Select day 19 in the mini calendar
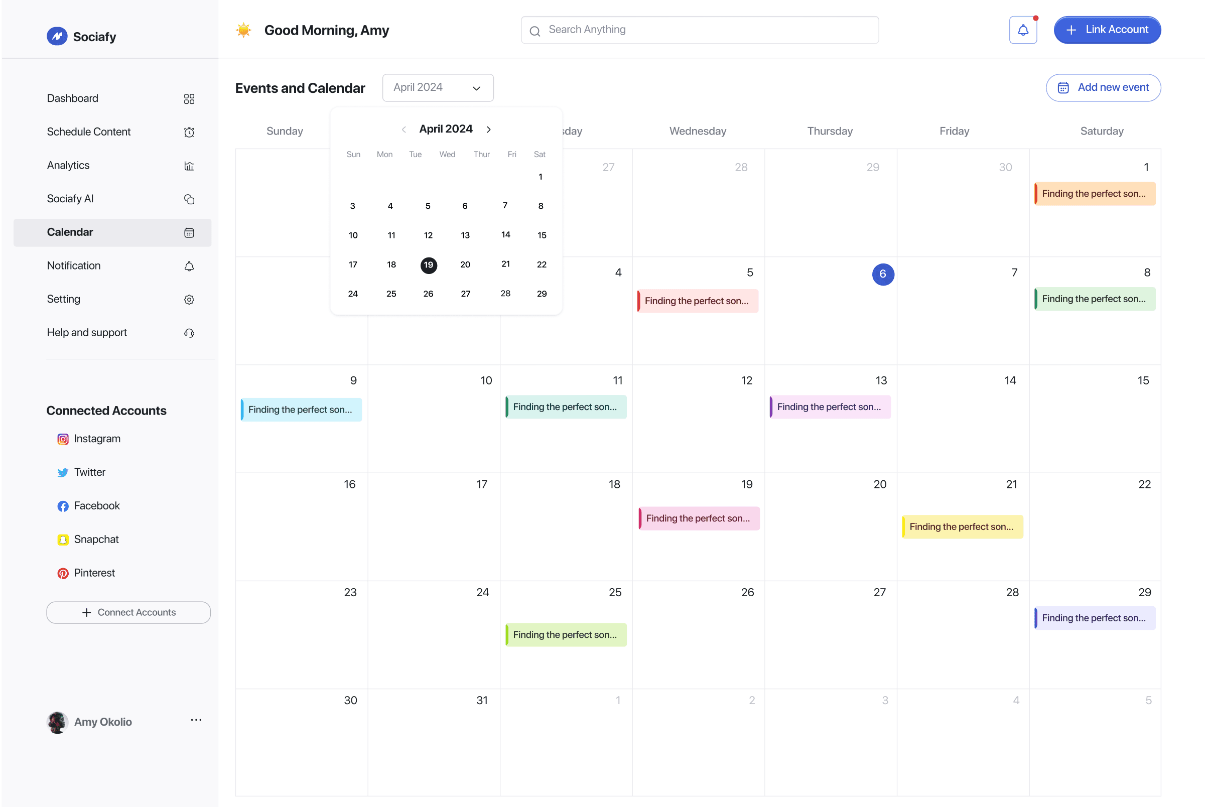This screenshot has height=807, width=1205. (x=429, y=265)
